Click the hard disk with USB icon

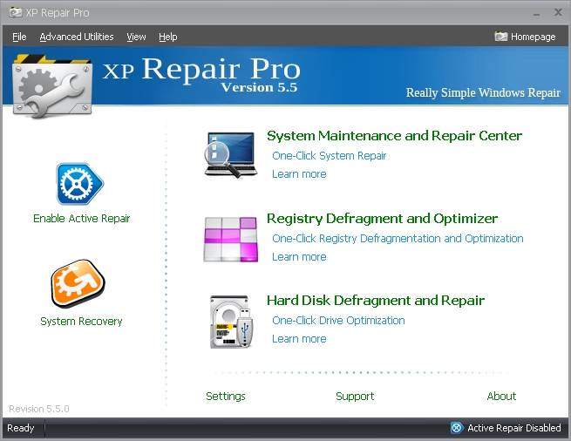[x=231, y=322]
